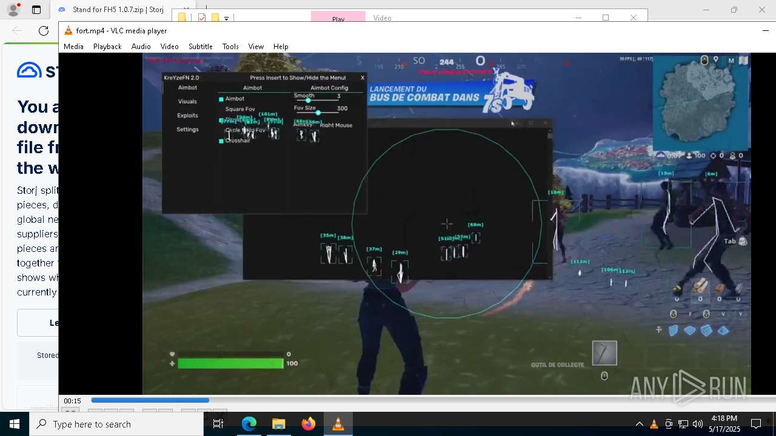Viewport: 776px width, 436px height.
Task: Open the Playback menu in VLC
Action: (x=107, y=47)
